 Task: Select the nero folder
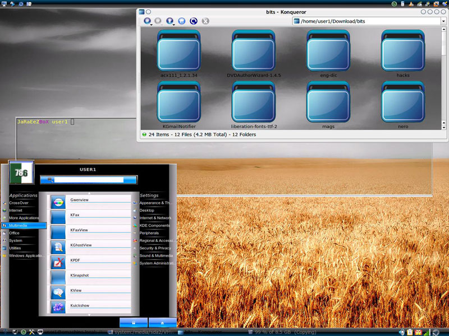tap(403, 105)
